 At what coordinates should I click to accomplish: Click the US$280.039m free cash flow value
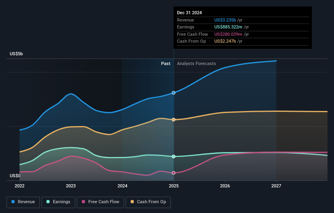(228, 34)
